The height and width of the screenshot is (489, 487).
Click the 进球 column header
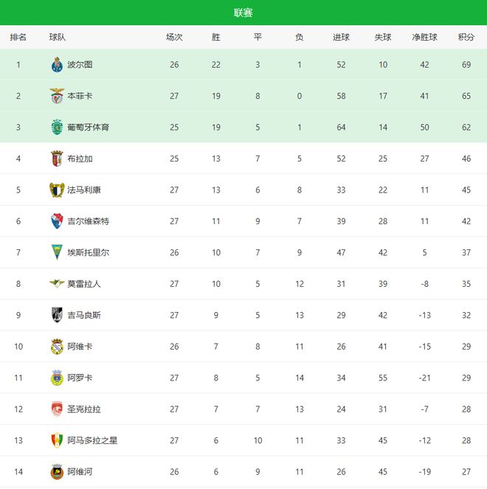tap(341, 37)
